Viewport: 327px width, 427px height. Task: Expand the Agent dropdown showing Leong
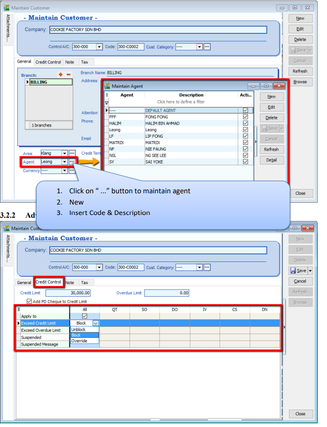click(x=64, y=162)
